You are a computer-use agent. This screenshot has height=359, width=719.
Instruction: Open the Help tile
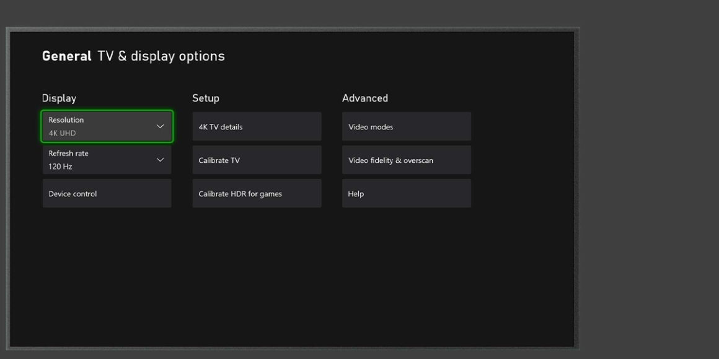point(406,193)
